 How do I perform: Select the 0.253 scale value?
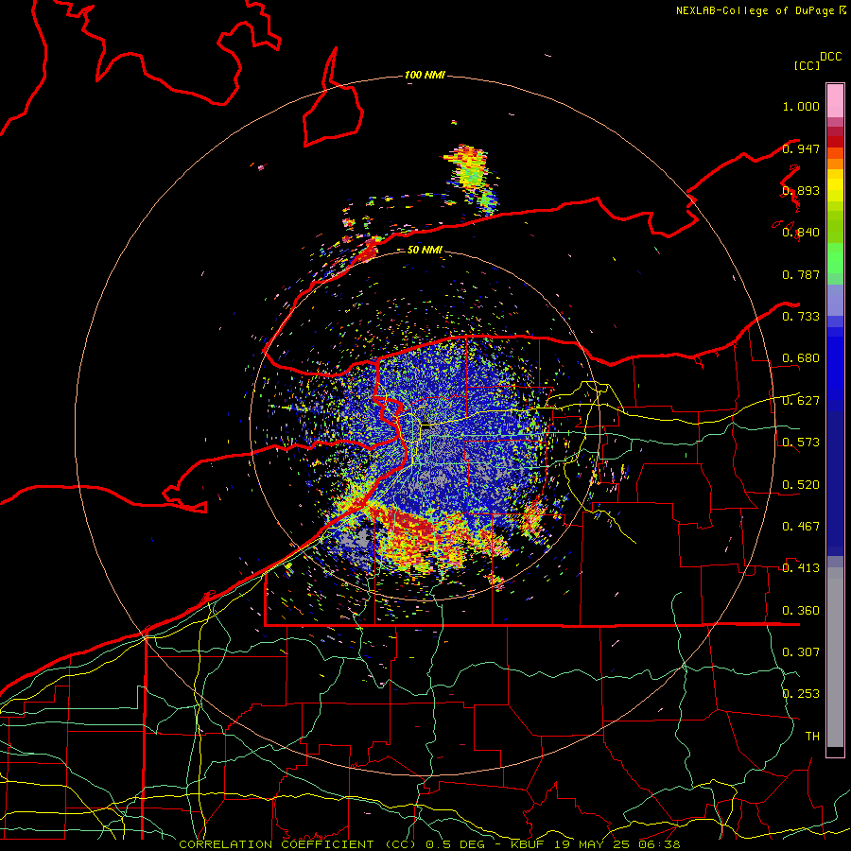(801, 694)
